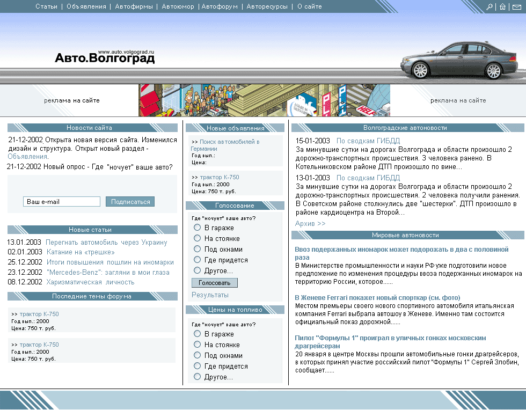Screen dimensions: 526x410
Task: Select На стоянке in Голосование poll
Action: pos(198,238)
